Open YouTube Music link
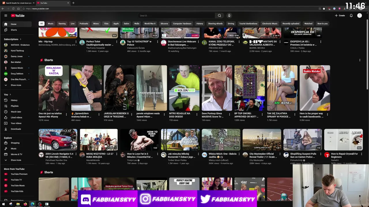 17,185
